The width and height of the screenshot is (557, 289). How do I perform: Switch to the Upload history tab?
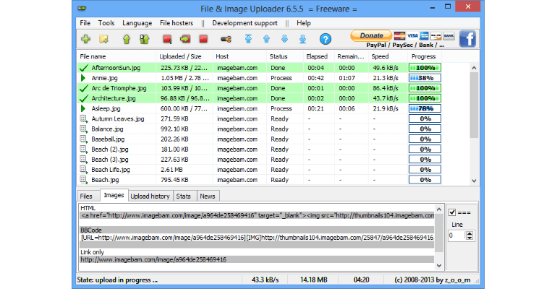coord(150,196)
